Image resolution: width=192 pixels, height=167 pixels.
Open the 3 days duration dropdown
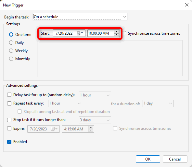95,120
